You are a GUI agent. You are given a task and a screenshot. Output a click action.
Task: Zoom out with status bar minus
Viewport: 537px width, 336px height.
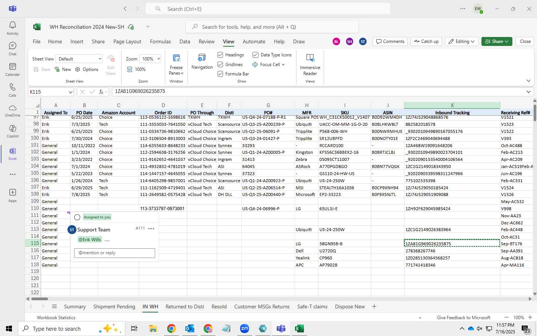pos(506,317)
